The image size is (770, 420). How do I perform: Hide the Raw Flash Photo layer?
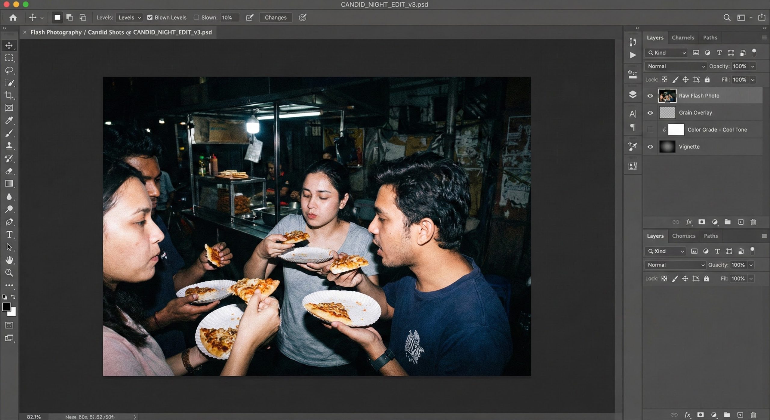(x=650, y=96)
